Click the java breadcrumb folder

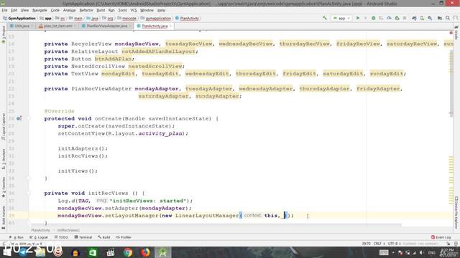[x=93, y=18]
